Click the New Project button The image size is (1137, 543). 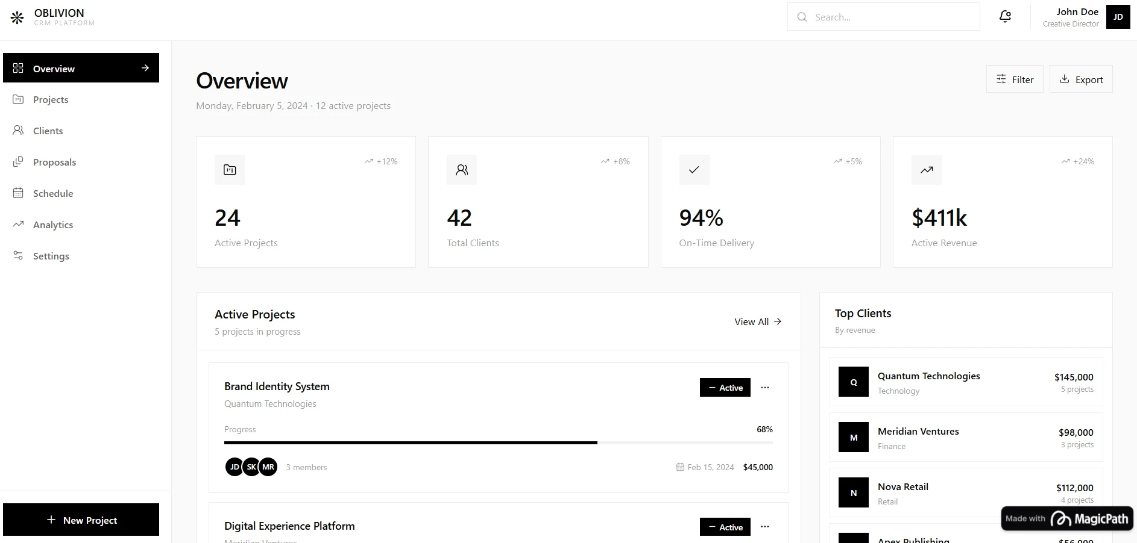click(81, 520)
